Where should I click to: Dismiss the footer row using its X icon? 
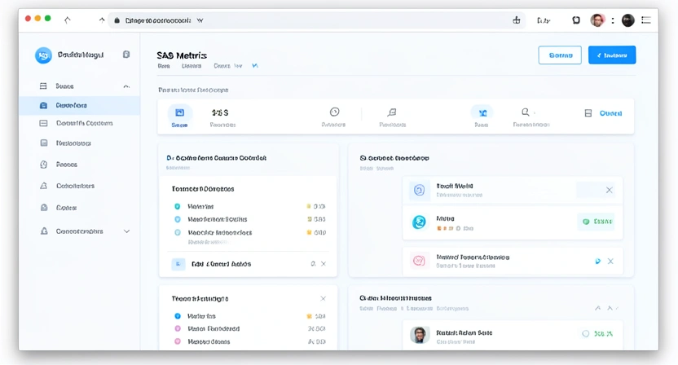coord(324,264)
